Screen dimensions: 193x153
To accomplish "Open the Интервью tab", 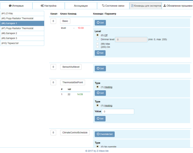I will pyautogui.click(x=16, y=6).
